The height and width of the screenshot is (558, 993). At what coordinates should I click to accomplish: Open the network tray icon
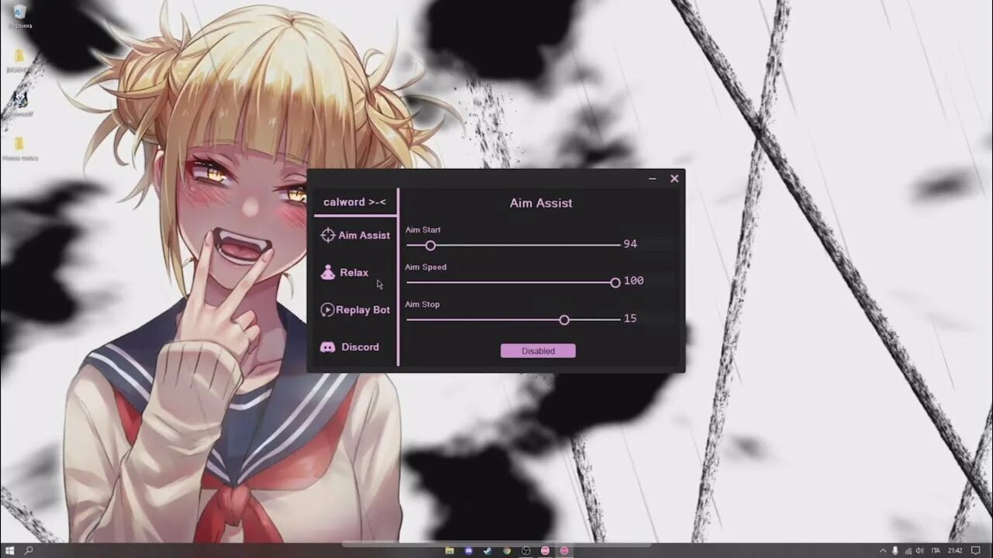(x=908, y=550)
